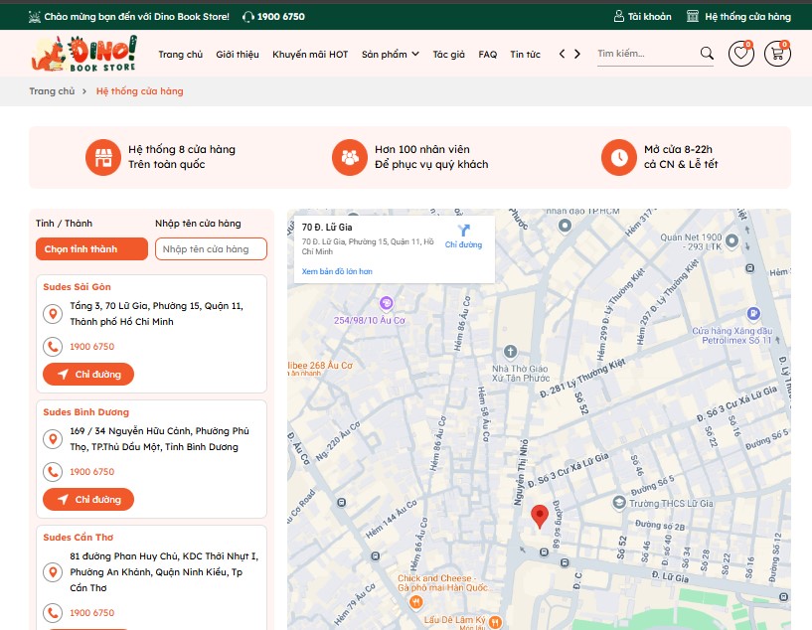Screen dimensions: 812x630
Task: Click Quán Net 1900 map marker
Action: (731, 240)
